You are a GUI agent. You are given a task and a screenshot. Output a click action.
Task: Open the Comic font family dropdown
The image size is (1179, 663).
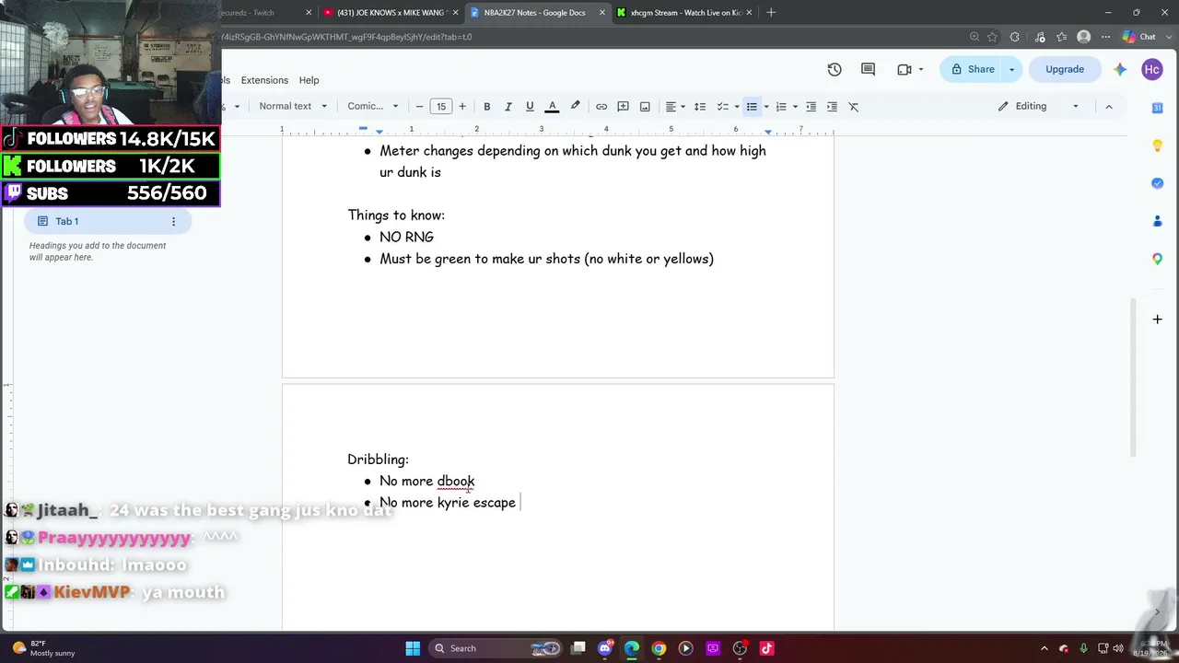(x=373, y=107)
